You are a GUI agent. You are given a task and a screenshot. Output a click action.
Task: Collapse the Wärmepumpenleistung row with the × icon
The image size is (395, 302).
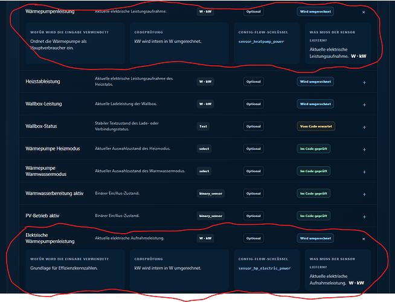(364, 12)
